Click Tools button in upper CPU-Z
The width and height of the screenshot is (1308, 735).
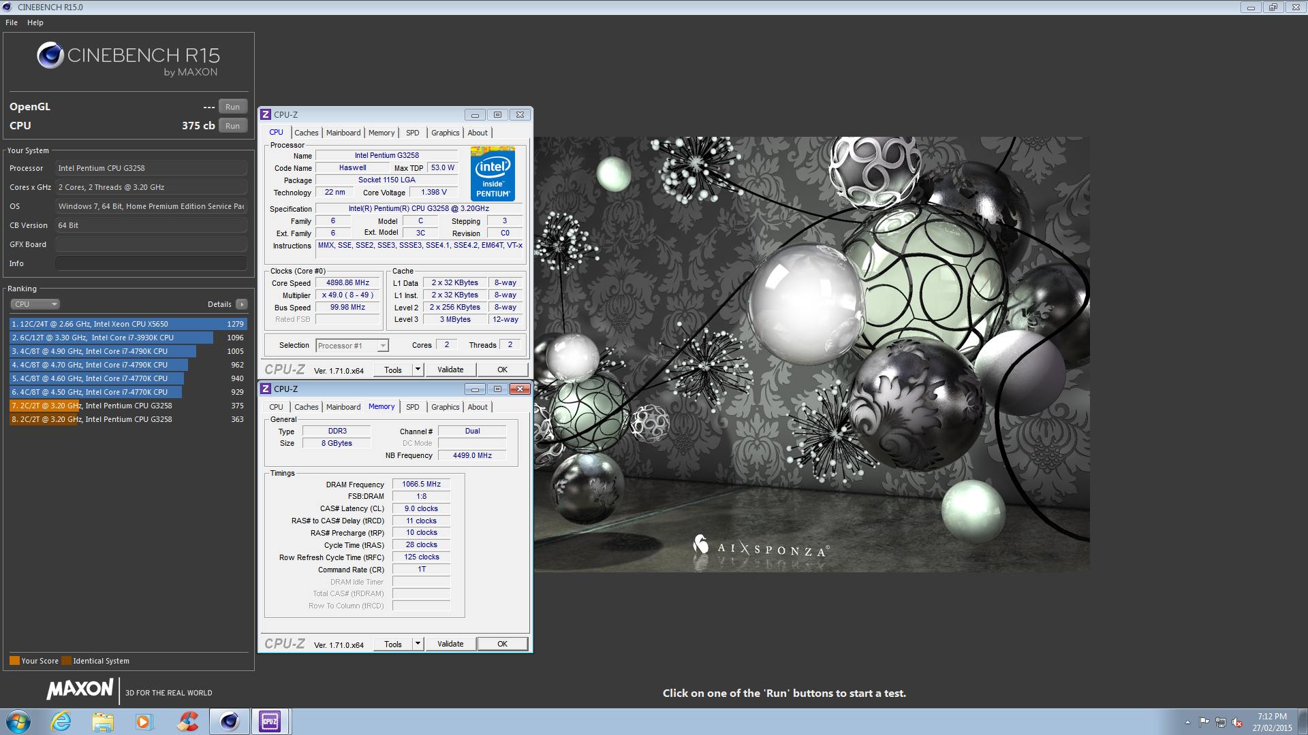click(393, 370)
